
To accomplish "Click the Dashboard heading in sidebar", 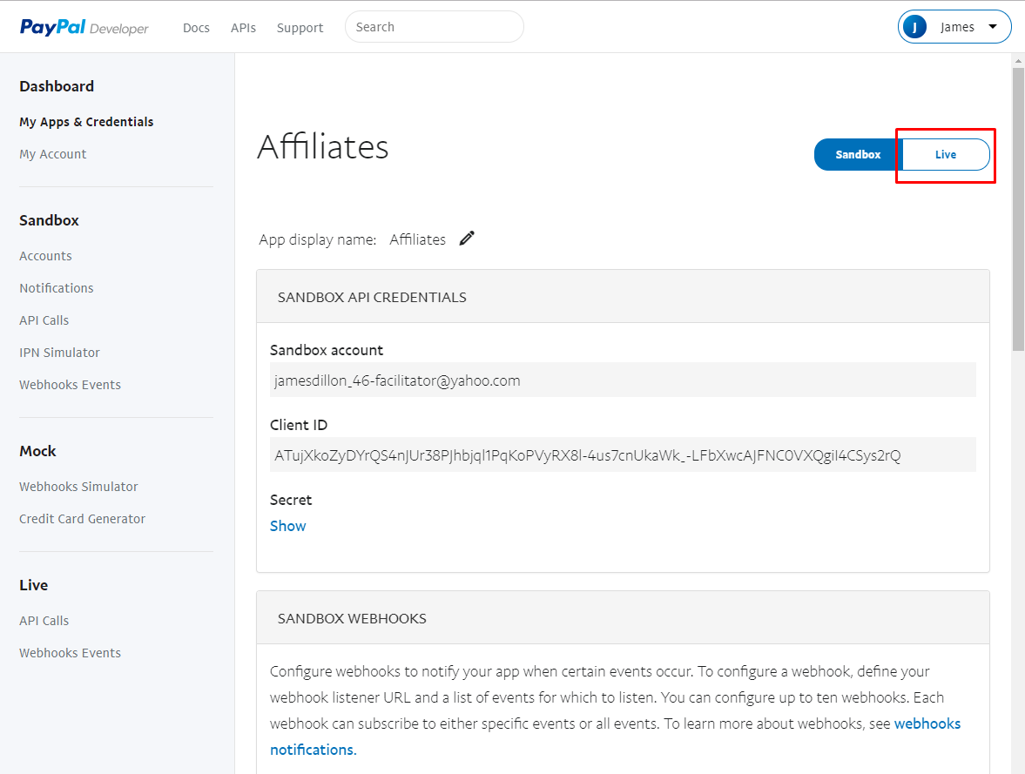I will (57, 86).
